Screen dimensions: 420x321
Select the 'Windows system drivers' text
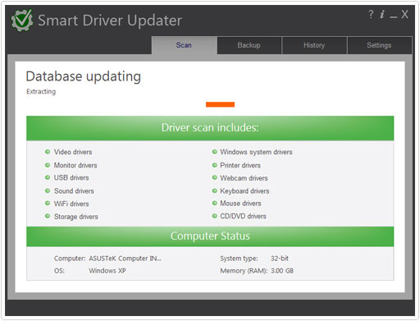coord(256,152)
